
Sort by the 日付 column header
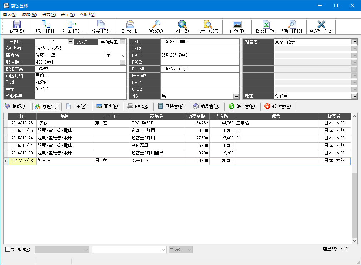coord(22,116)
